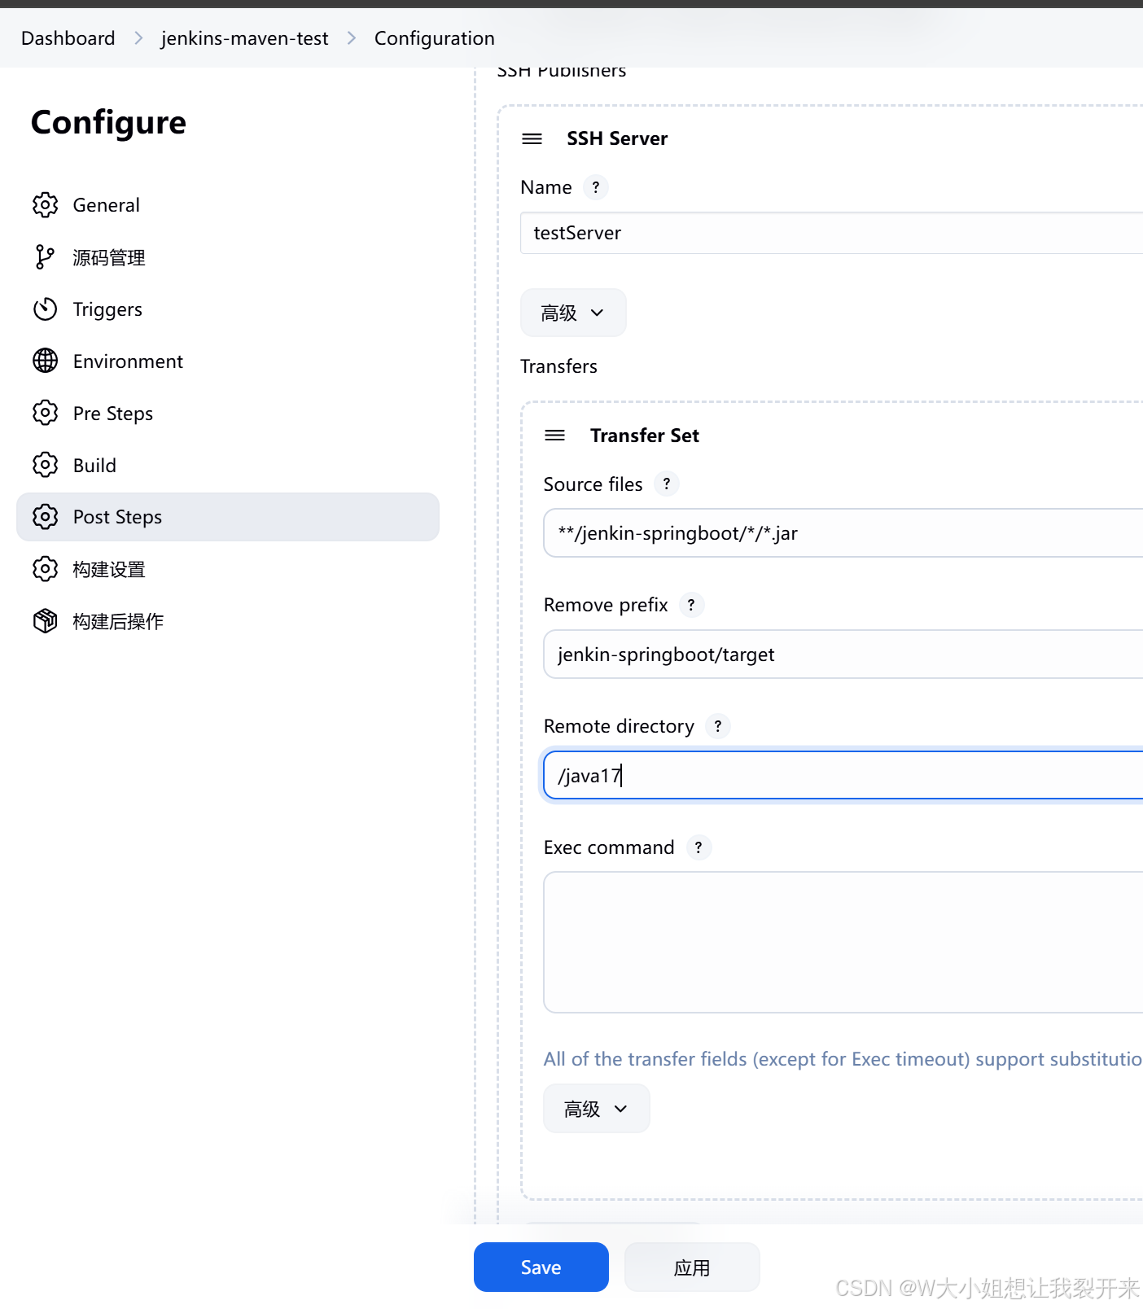Click the Environment globe icon
Viewport: 1143px width, 1309px height.
pyautogui.click(x=46, y=361)
